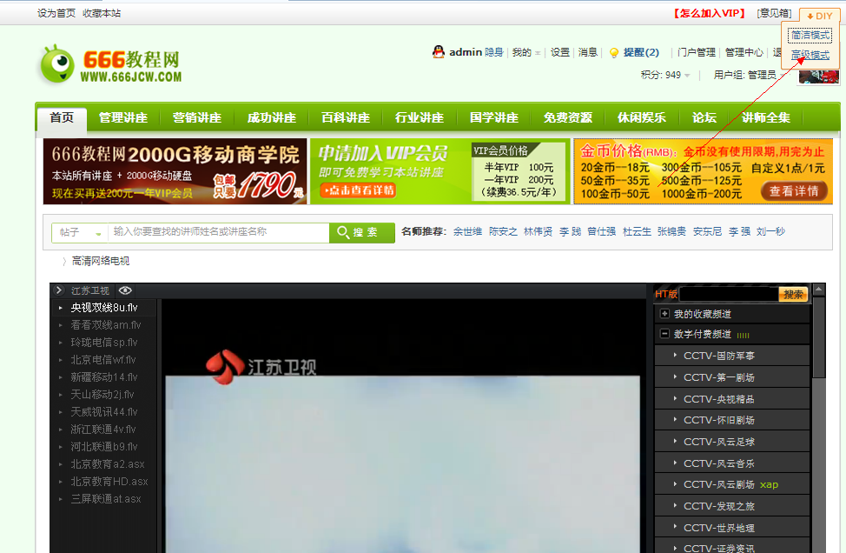Open 论坛 navigation tab
Viewport: 846px width, 553px height.
[x=704, y=117]
